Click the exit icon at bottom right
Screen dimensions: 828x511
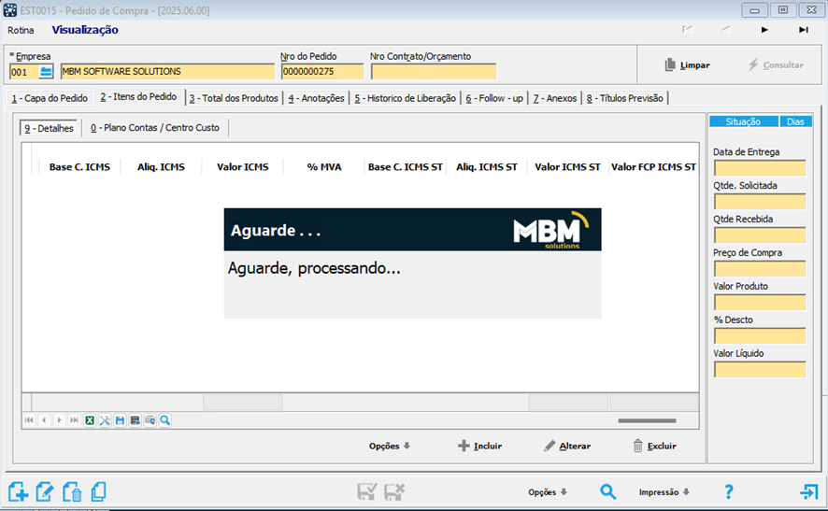tap(807, 491)
